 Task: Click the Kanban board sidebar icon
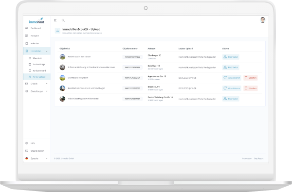[30, 70]
